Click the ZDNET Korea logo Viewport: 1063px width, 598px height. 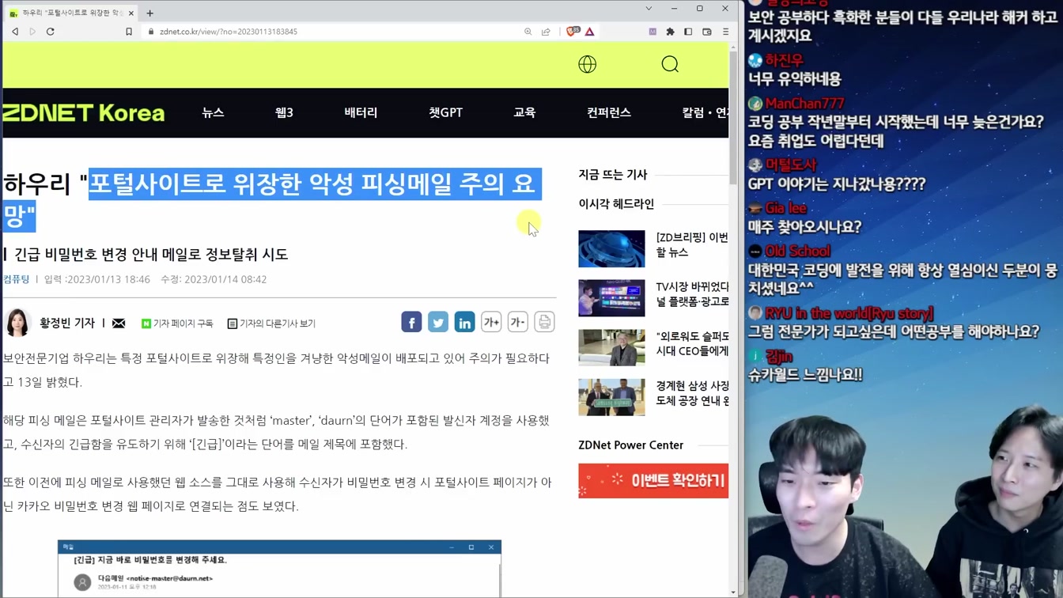point(83,113)
